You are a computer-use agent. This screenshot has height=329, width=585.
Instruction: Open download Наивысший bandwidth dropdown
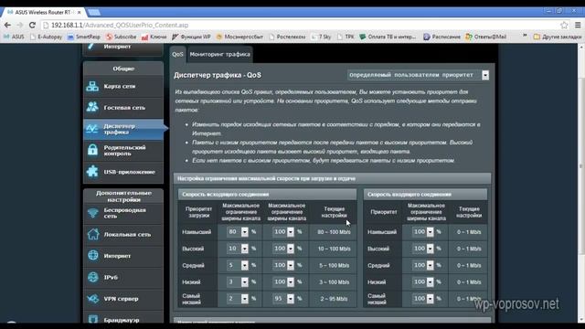click(422, 232)
